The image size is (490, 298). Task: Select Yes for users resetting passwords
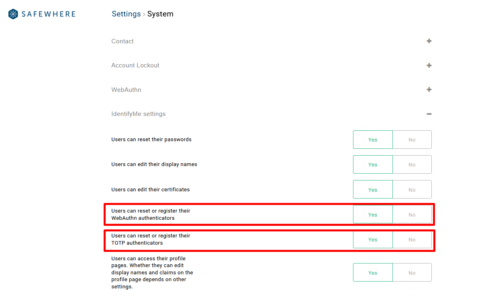[x=373, y=140]
